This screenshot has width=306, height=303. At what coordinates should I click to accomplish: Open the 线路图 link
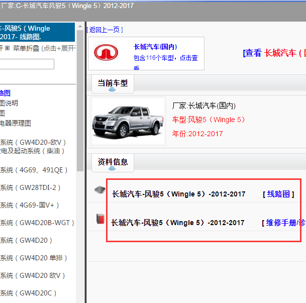[278, 194]
